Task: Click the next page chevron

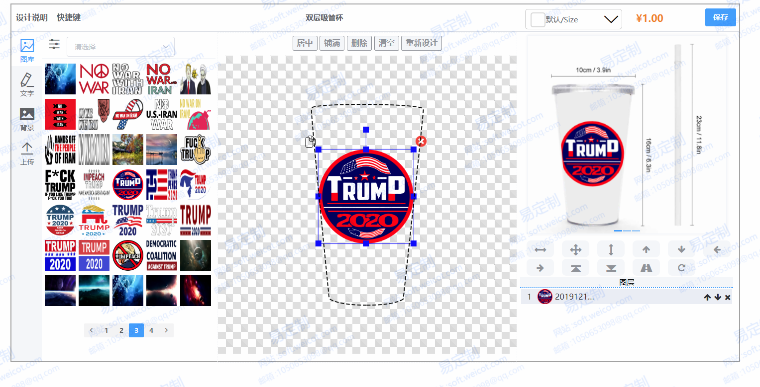Action: [166, 330]
